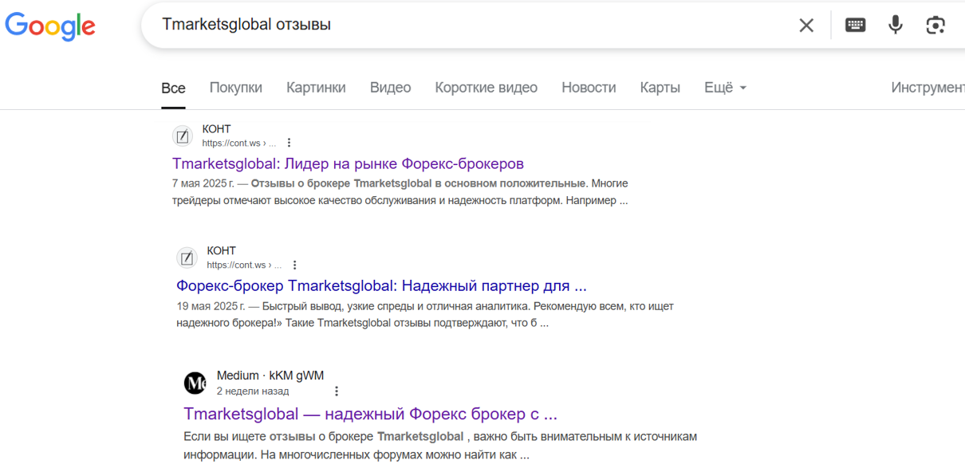This screenshot has height=464, width=965.
Task: Start voice search with microphone icon
Action: (x=896, y=25)
